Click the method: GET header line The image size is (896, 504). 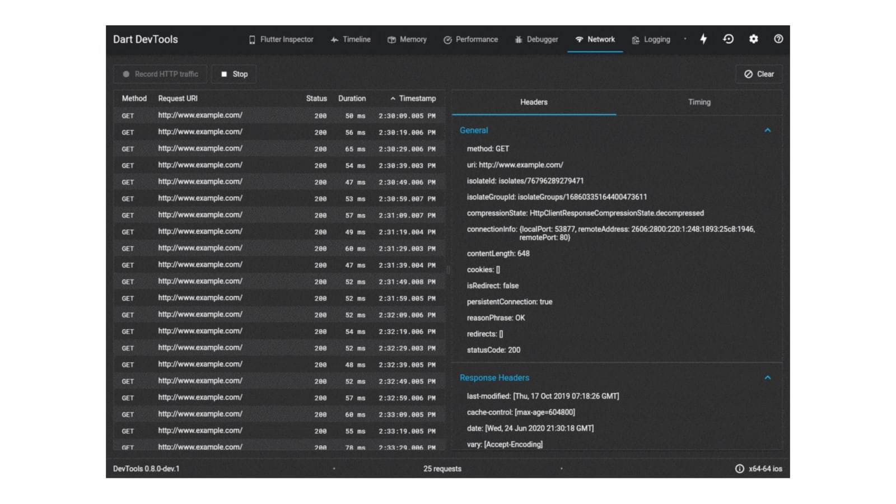(488, 149)
